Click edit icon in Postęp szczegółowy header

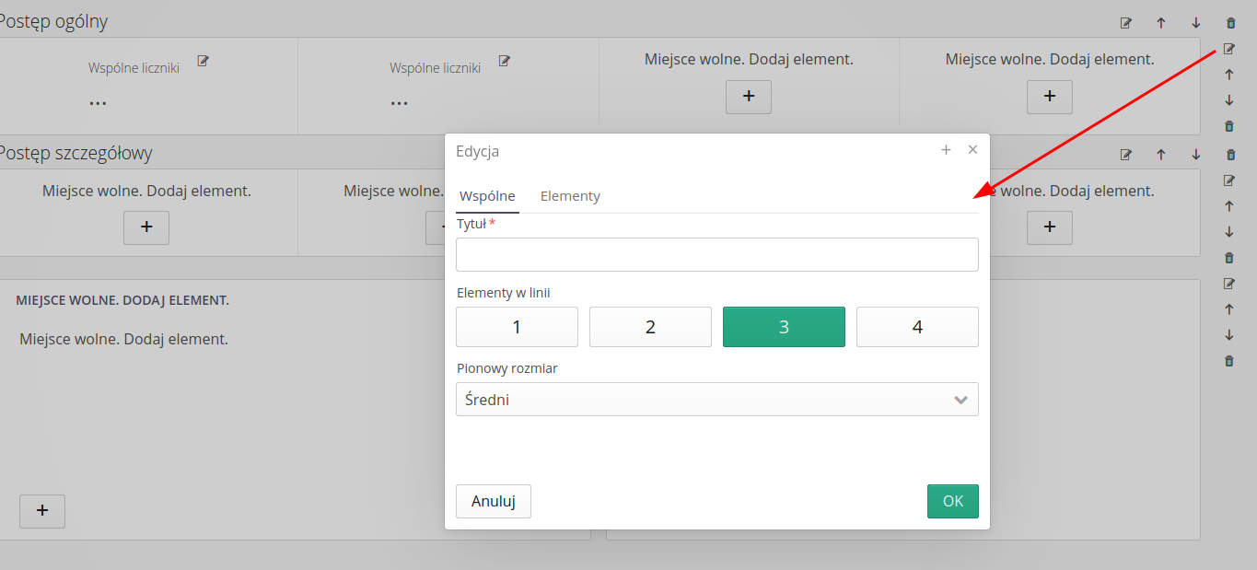[x=1125, y=155]
